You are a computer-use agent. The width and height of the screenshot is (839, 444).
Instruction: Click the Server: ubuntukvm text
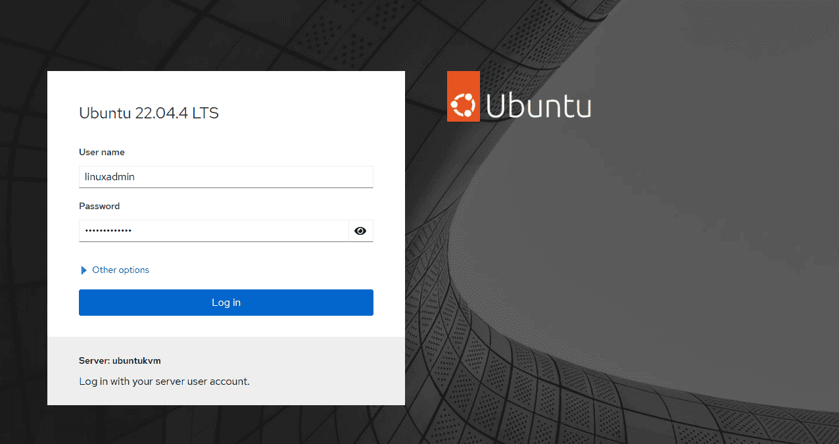coord(120,360)
